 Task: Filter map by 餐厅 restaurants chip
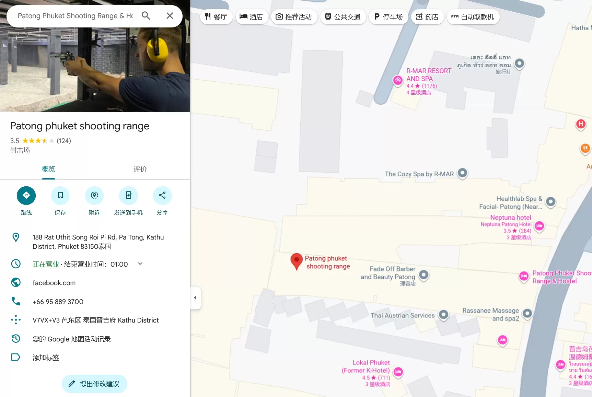216,17
